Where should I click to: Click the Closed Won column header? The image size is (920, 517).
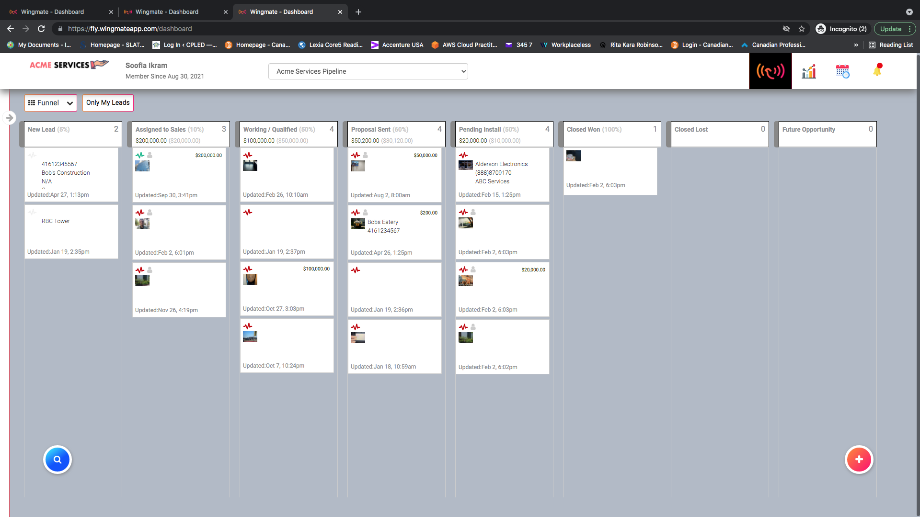(x=612, y=134)
